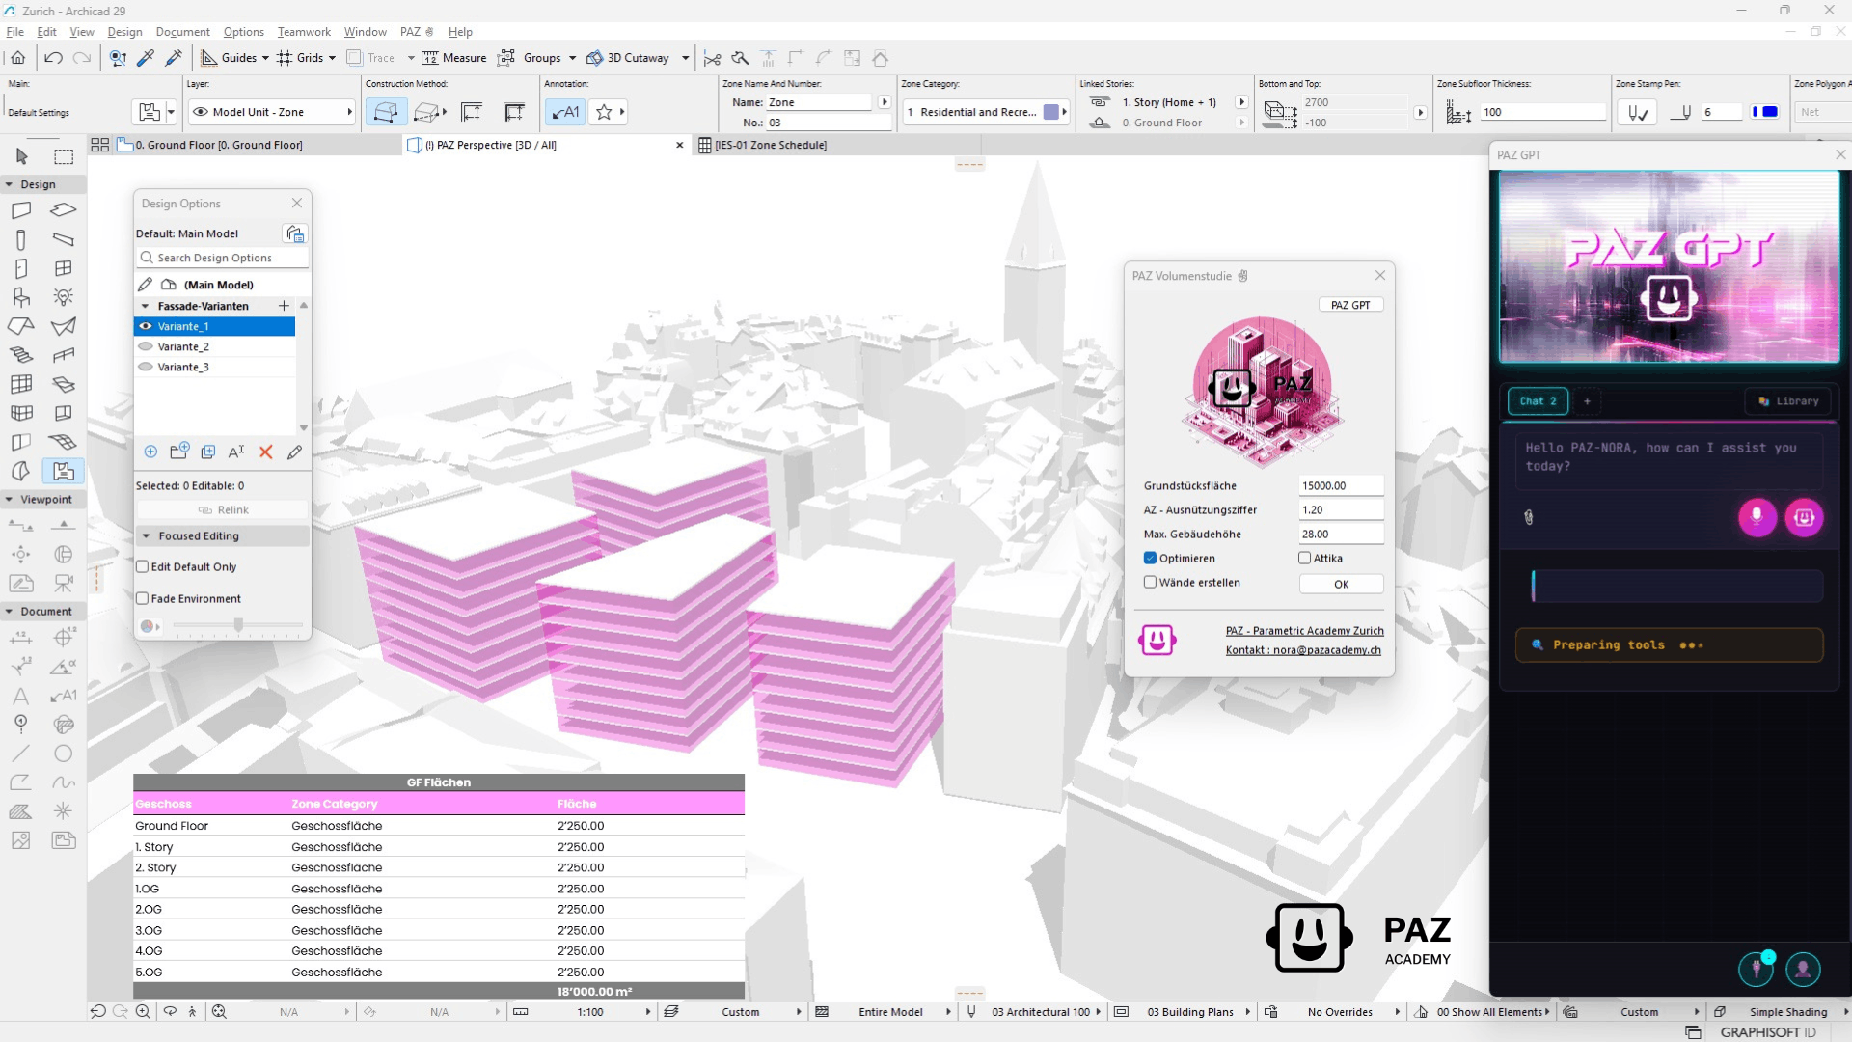Select the Label tool in the toolbox
Screen dimensions: 1852x1042
click(64, 696)
